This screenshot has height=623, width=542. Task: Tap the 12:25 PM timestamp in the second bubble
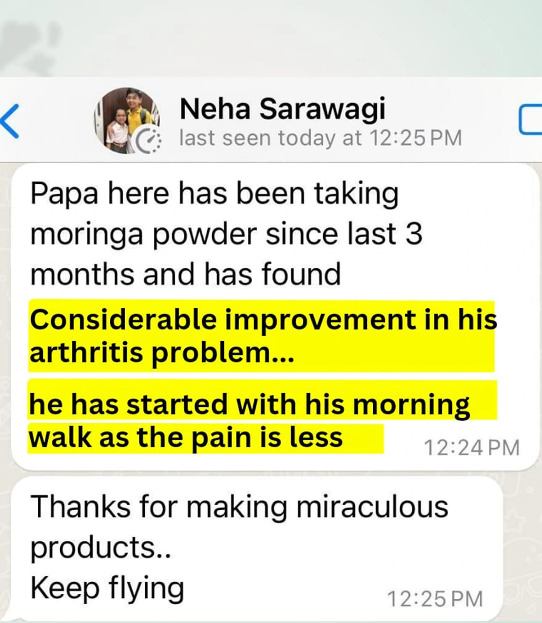[x=435, y=599]
